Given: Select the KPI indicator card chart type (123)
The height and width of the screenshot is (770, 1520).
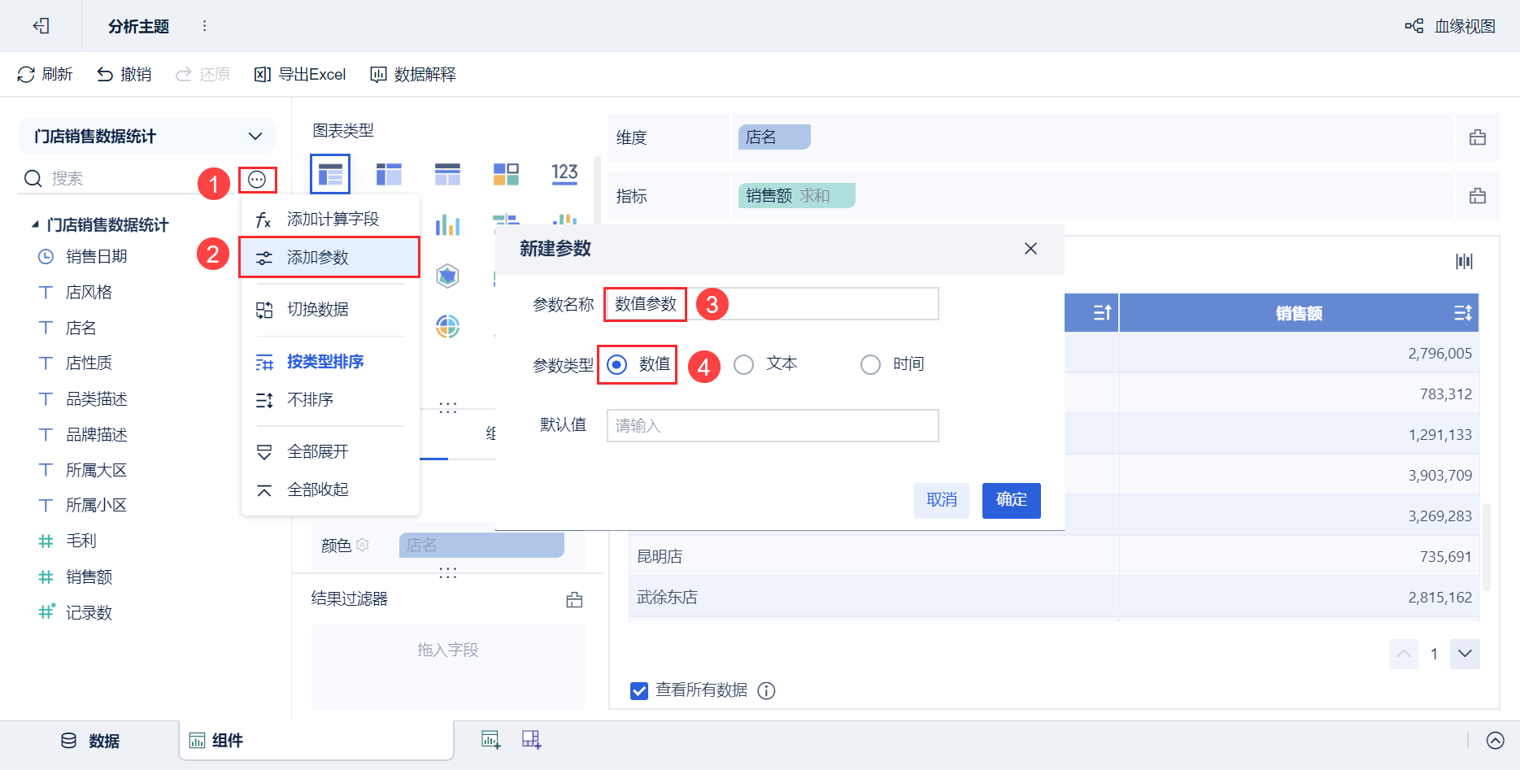Looking at the screenshot, I should click(564, 173).
